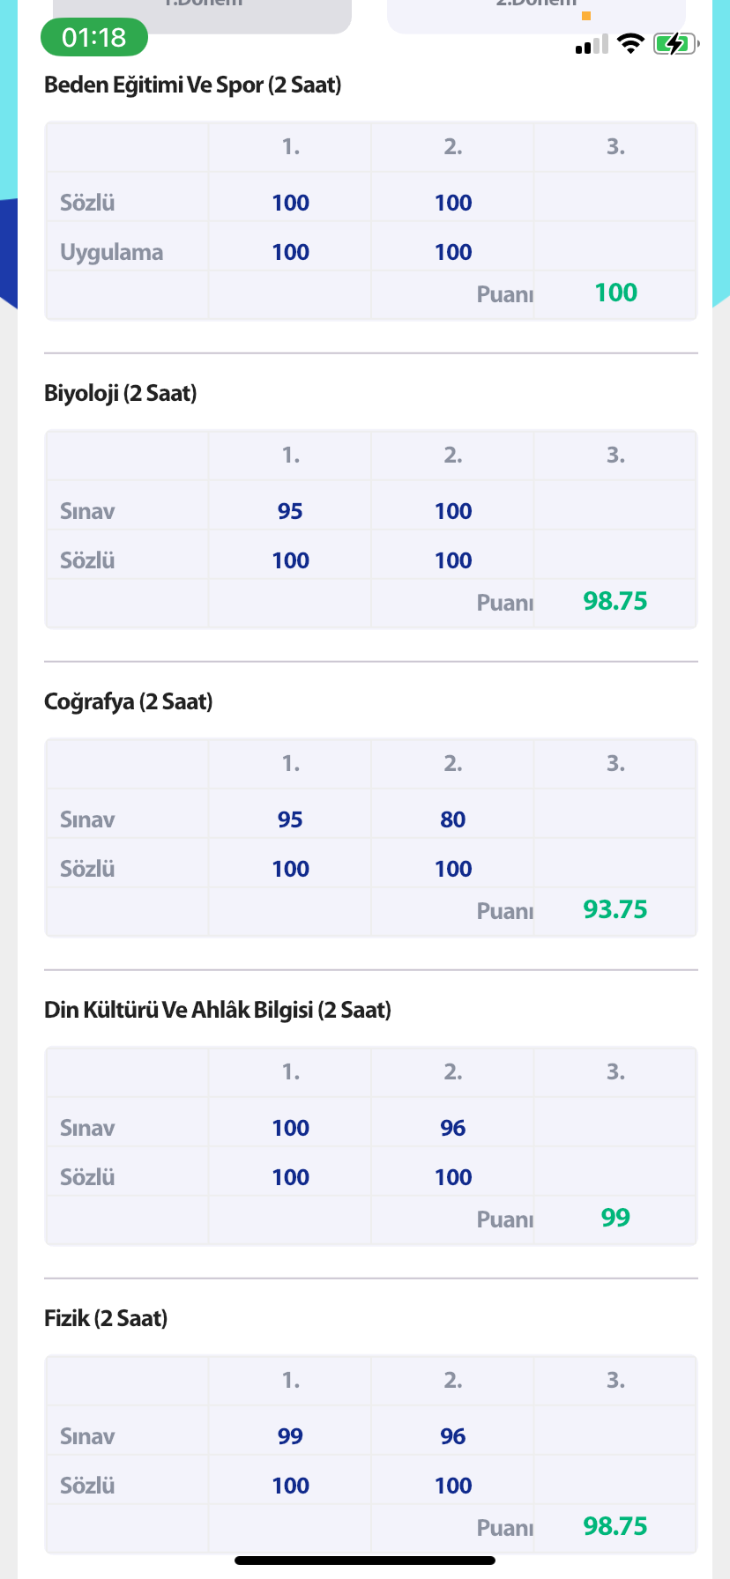Select Din Kültürü Ve Ahlâk Bilgisi title
The height and width of the screenshot is (1579, 730).
pos(218,1010)
